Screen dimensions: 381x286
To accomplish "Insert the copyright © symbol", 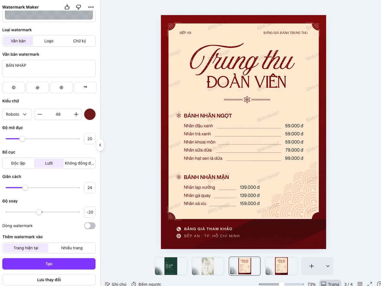I will point(14,87).
